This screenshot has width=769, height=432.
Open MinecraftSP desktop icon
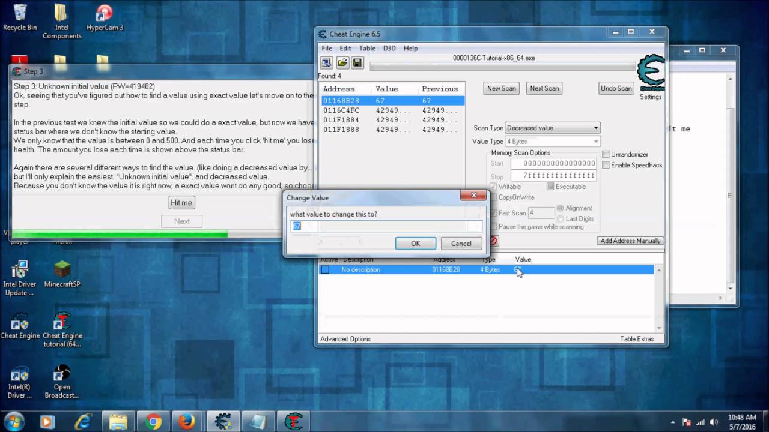(x=62, y=274)
